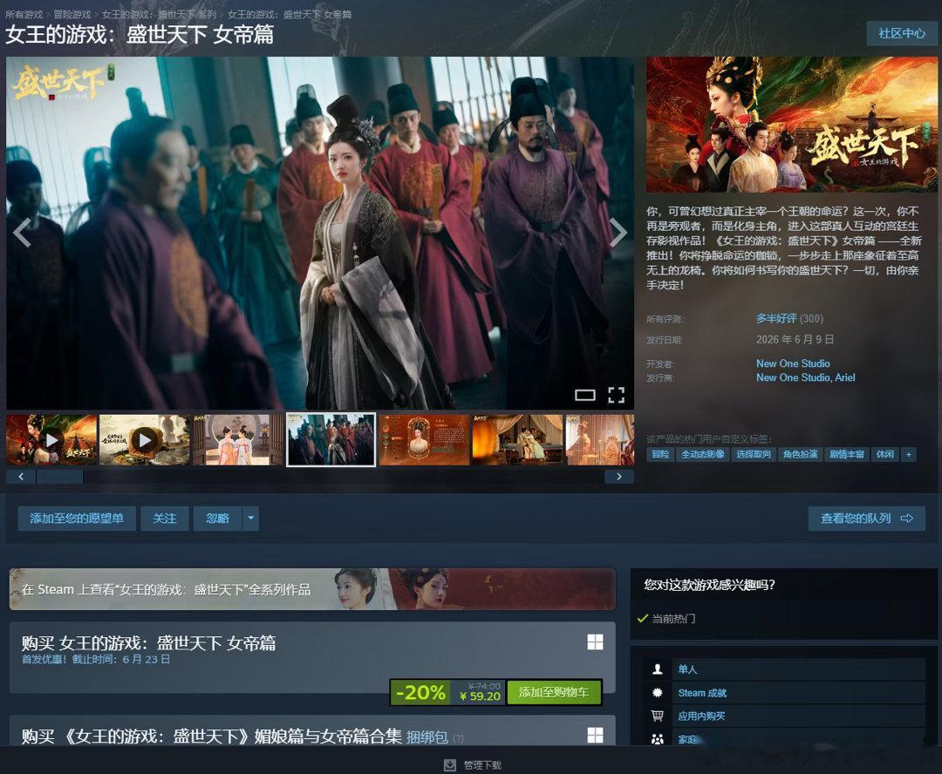Select the 角色扮演 tag
Screen dimensions: 942x774
(x=800, y=454)
